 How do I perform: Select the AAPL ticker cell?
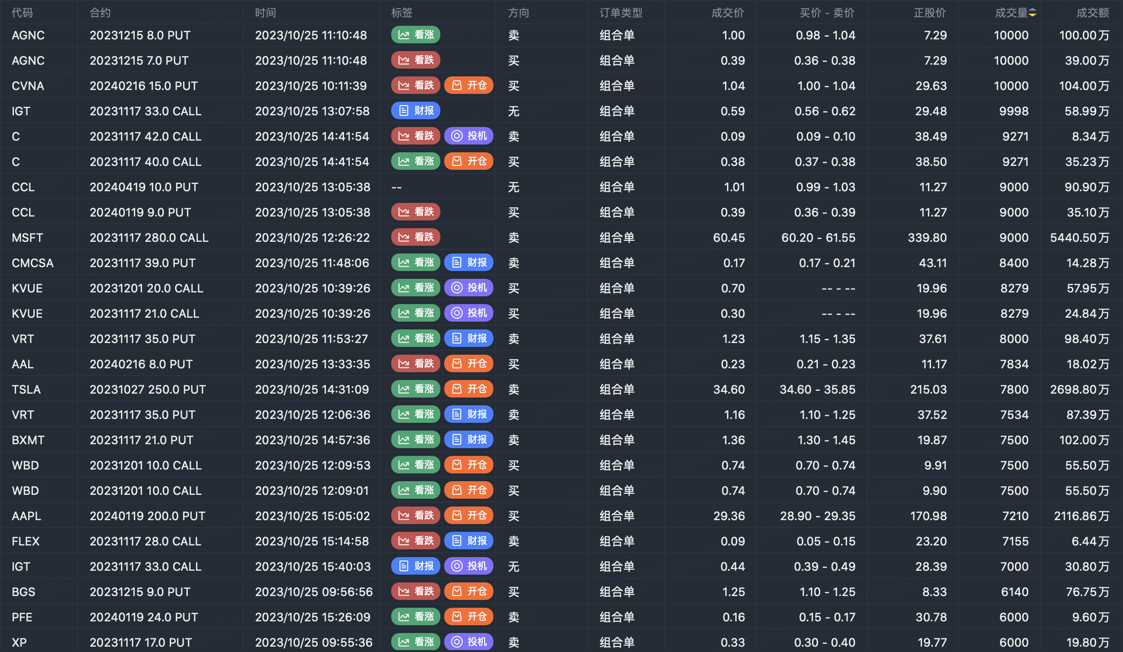pos(26,516)
